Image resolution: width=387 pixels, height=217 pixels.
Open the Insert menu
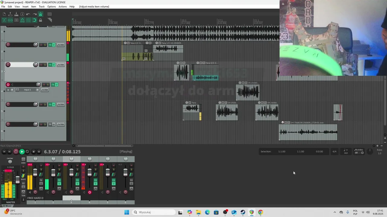[x=25, y=7]
